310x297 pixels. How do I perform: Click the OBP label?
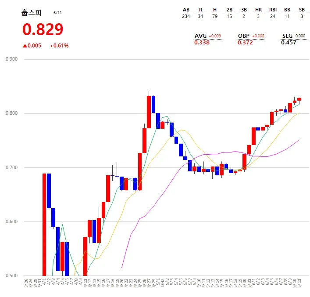tap(244, 36)
